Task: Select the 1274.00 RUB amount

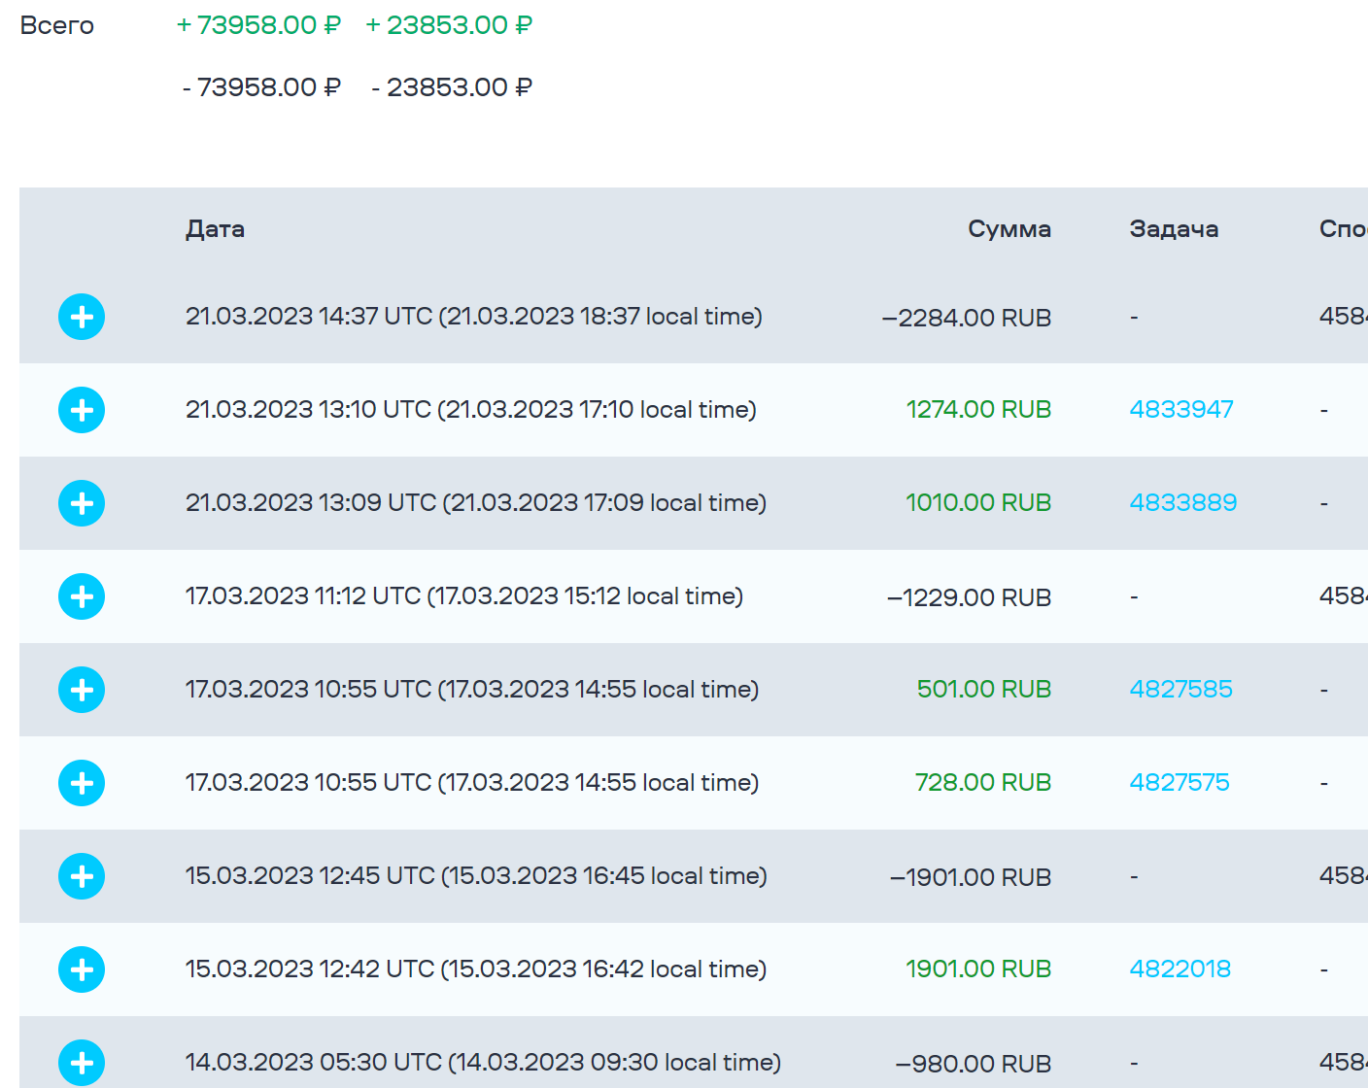Action: (979, 409)
